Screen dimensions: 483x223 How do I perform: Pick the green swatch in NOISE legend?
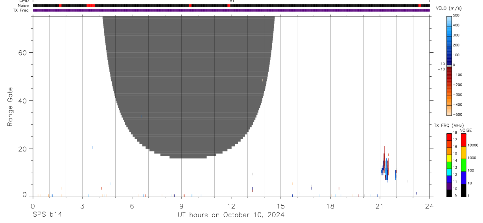463,165
